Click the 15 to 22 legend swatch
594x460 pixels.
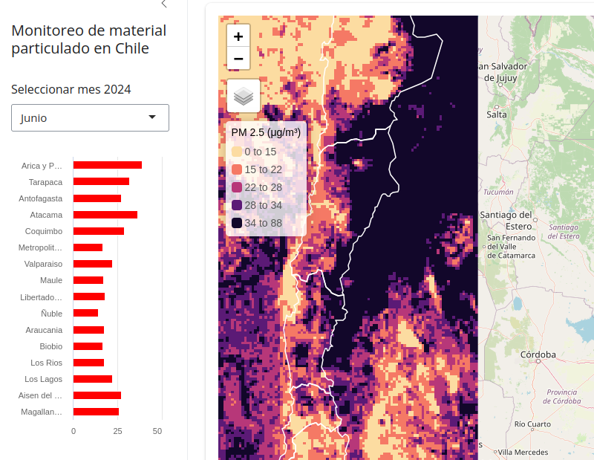[237, 169]
